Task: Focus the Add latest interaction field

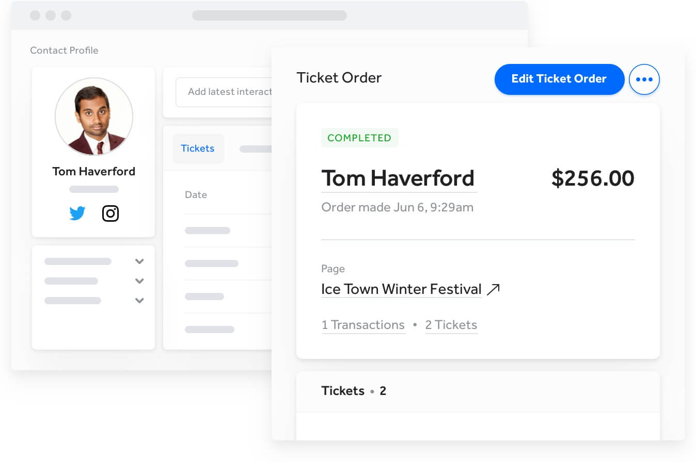Action: tap(225, 92)
